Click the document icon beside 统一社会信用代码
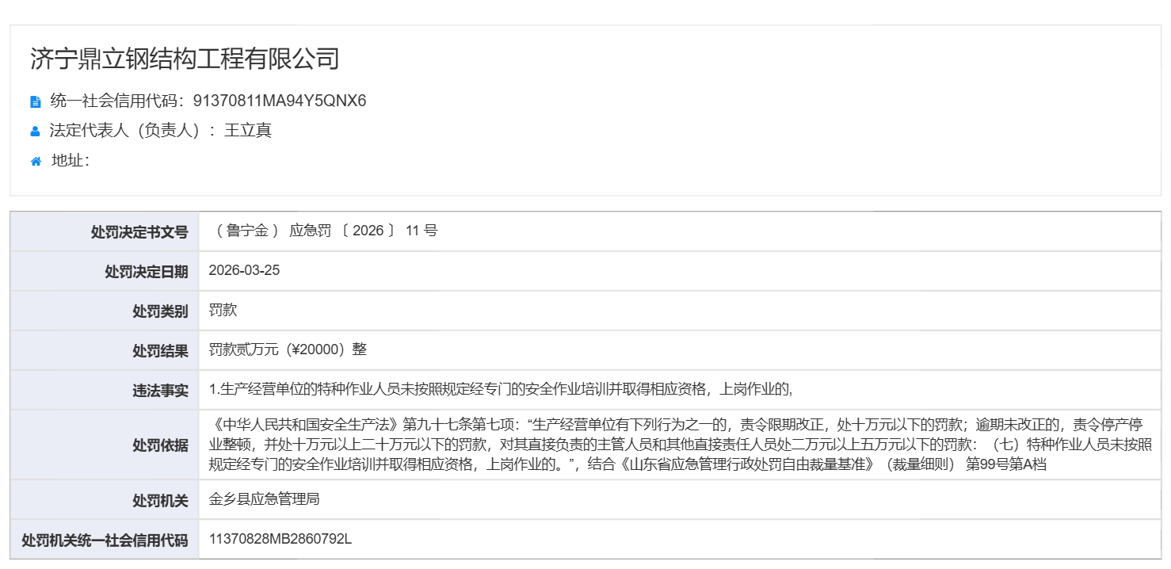The height and width of the screenshot is (569, 1171). point(35,101)
